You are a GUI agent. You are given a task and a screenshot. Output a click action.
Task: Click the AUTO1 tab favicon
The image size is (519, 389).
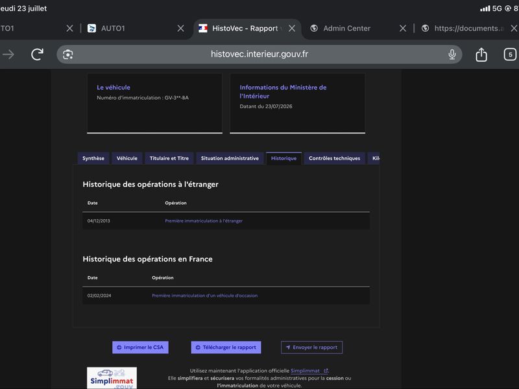coord(91,29)
